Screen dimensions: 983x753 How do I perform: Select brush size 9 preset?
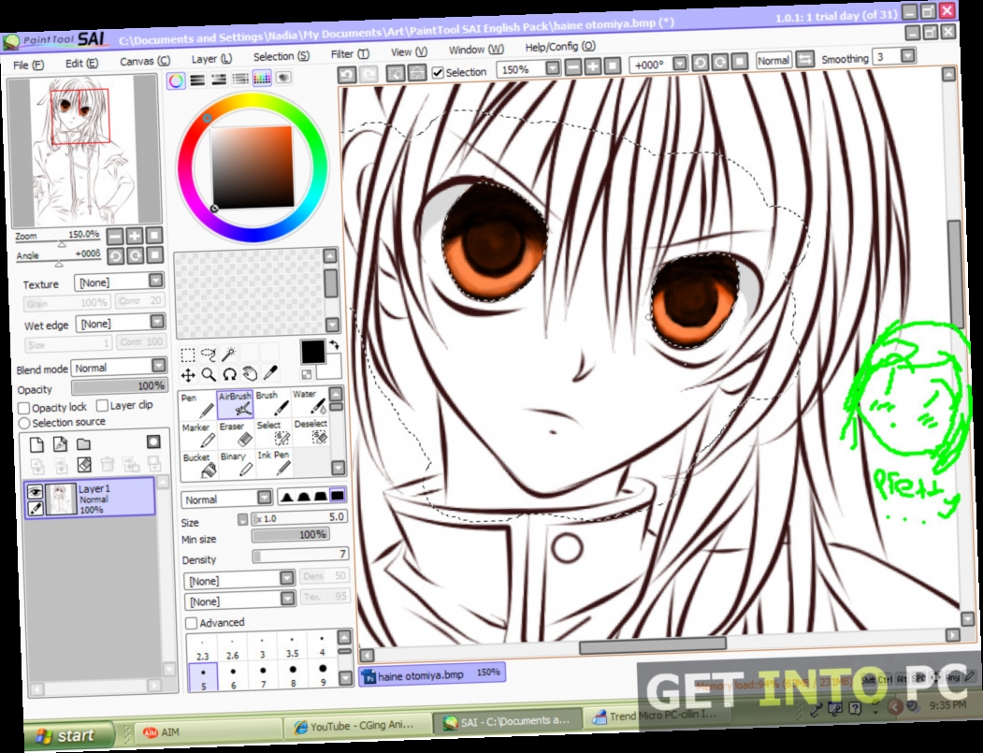pyautogui.click(x=323, y=673)
